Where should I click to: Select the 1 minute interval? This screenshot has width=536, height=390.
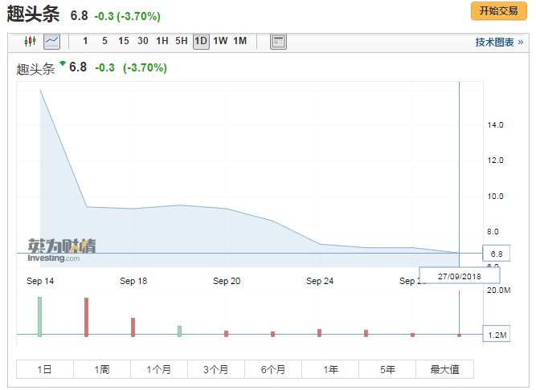pyautogui.click(x=85, y=41)
